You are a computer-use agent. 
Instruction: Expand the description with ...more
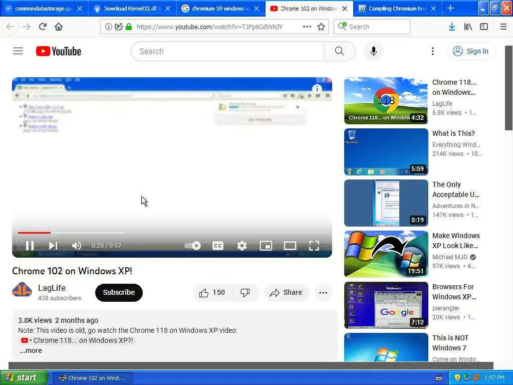(x=31, y=350)
